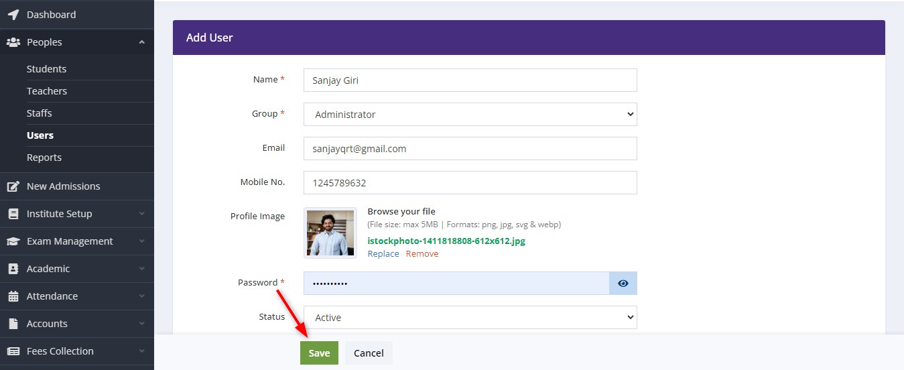Go to Teachers in the sidebar
The height and width of the screenshot is (370, 904).
[47, 90]
